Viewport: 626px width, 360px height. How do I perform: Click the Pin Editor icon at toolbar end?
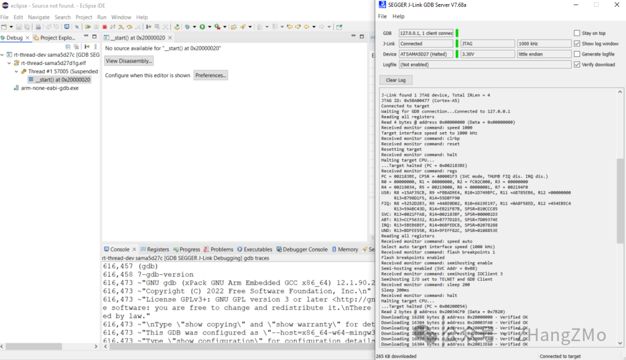click(339, 27)
